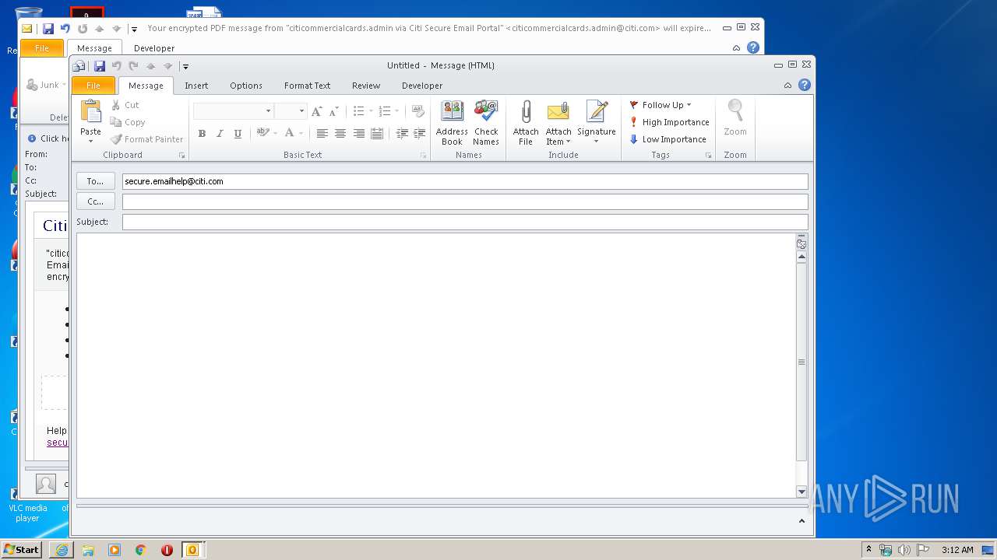Image resolution: width=997 pixels, height=560 pixels.
Task: Click the Paste clipboard icon
Action: [91, 112]
